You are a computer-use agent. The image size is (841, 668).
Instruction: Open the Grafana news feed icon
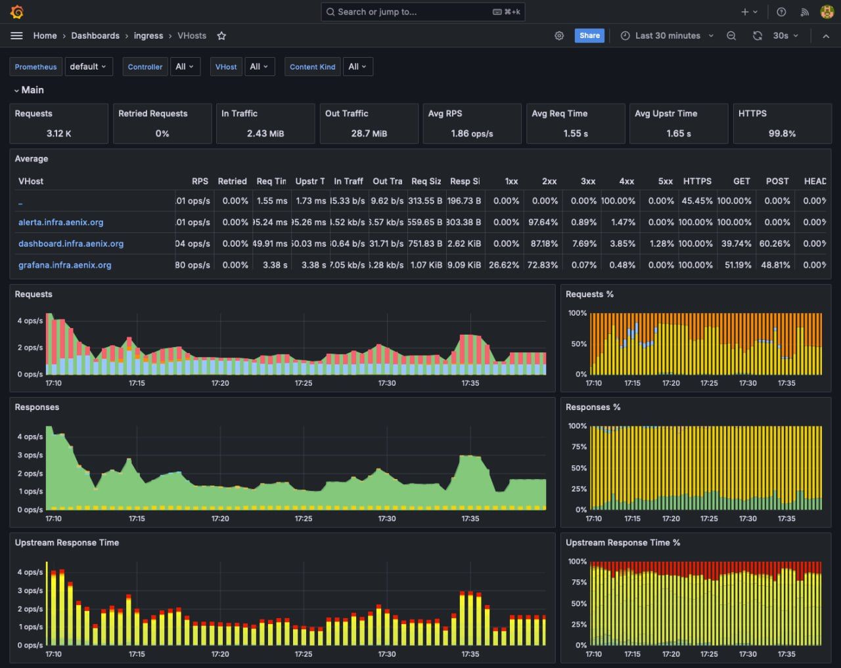805,11
